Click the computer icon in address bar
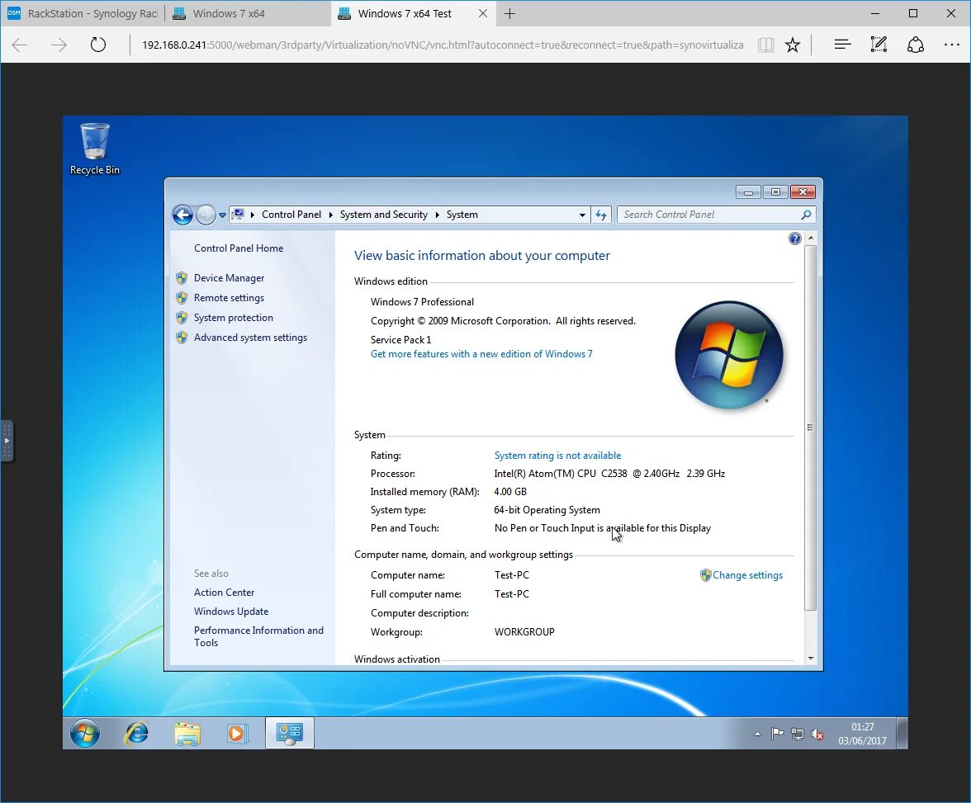 [x=238, y=215]
